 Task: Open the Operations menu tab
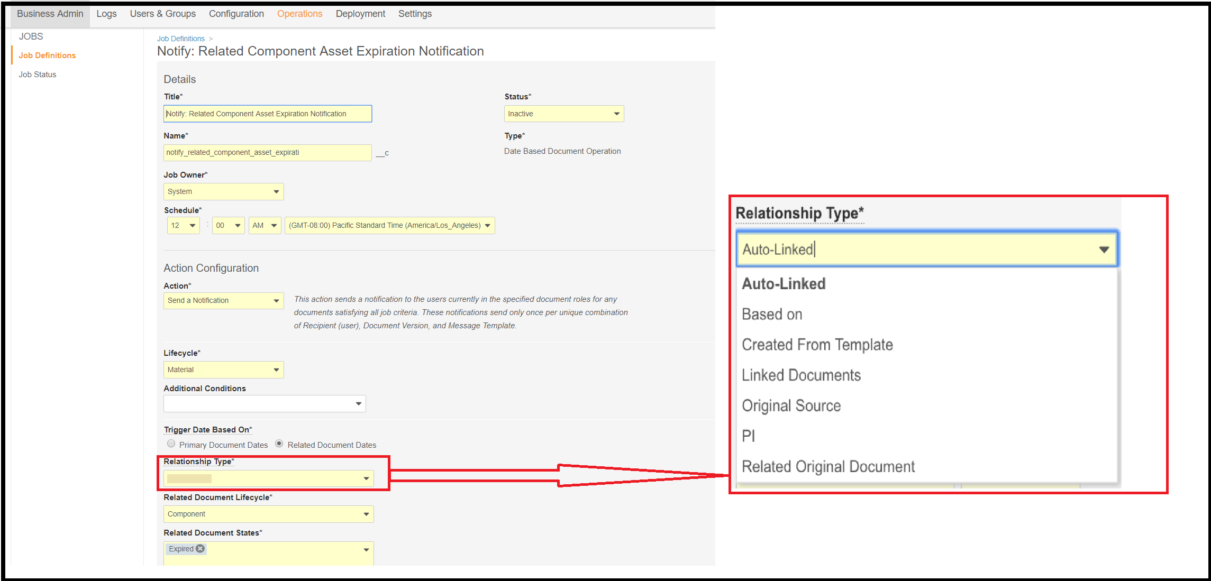[x=299, y=14]
